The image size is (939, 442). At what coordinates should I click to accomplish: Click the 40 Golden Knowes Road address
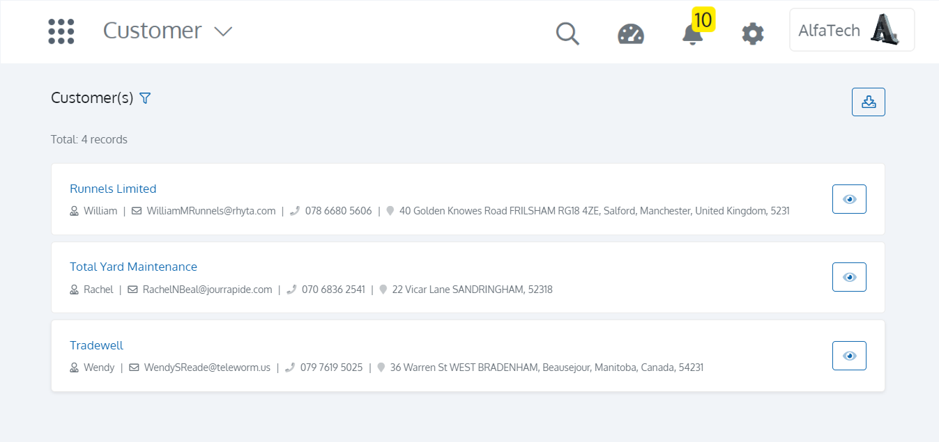point(595,211)
